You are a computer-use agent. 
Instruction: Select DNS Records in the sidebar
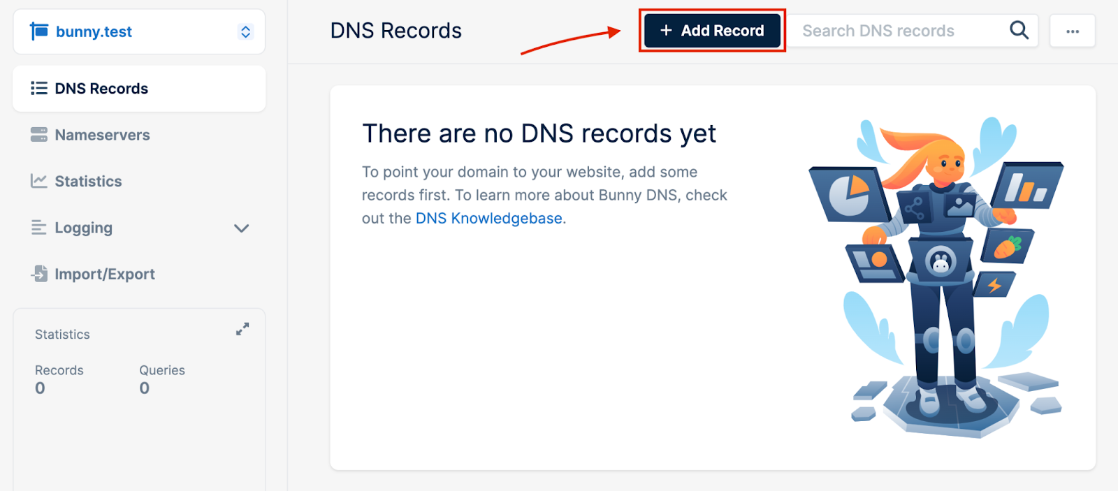coord(101,88)
